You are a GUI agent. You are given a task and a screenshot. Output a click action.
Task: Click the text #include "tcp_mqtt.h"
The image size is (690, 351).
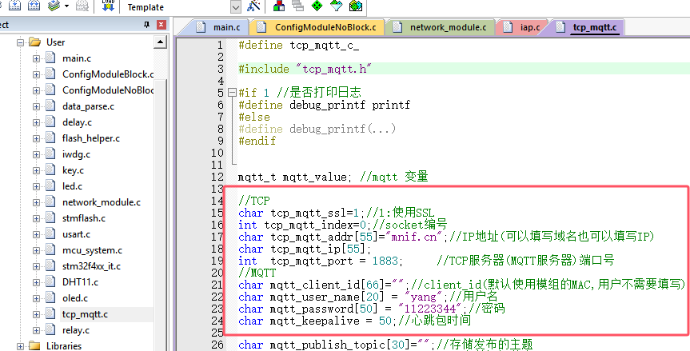305,69
